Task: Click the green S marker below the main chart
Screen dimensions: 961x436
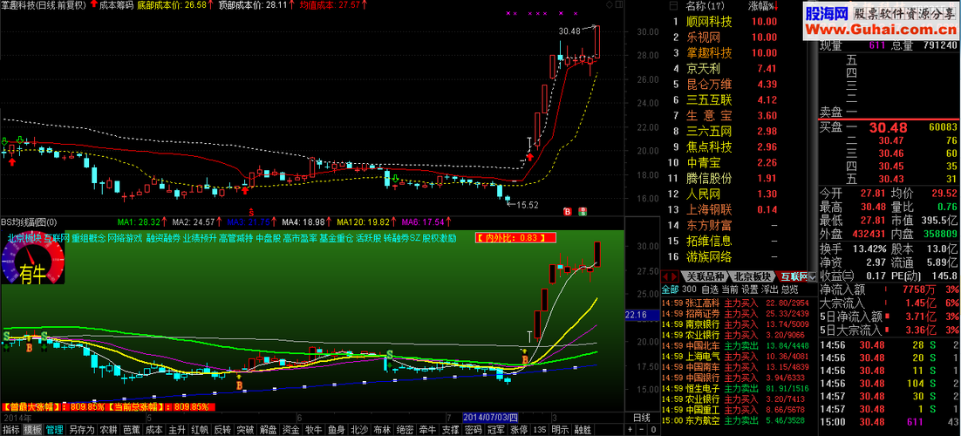Action: pyautogui.click(x=583, y=212)
